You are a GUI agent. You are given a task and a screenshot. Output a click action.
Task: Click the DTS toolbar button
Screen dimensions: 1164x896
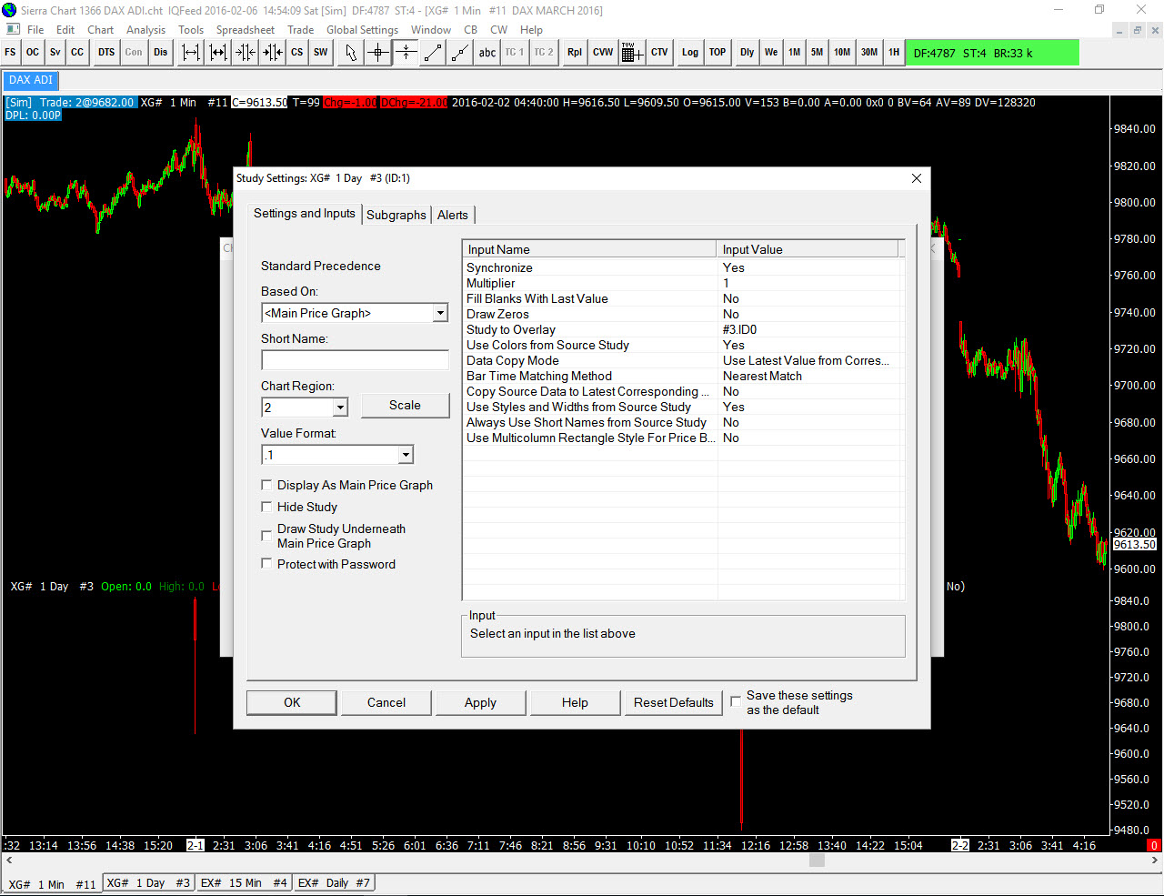click(106, 53)
